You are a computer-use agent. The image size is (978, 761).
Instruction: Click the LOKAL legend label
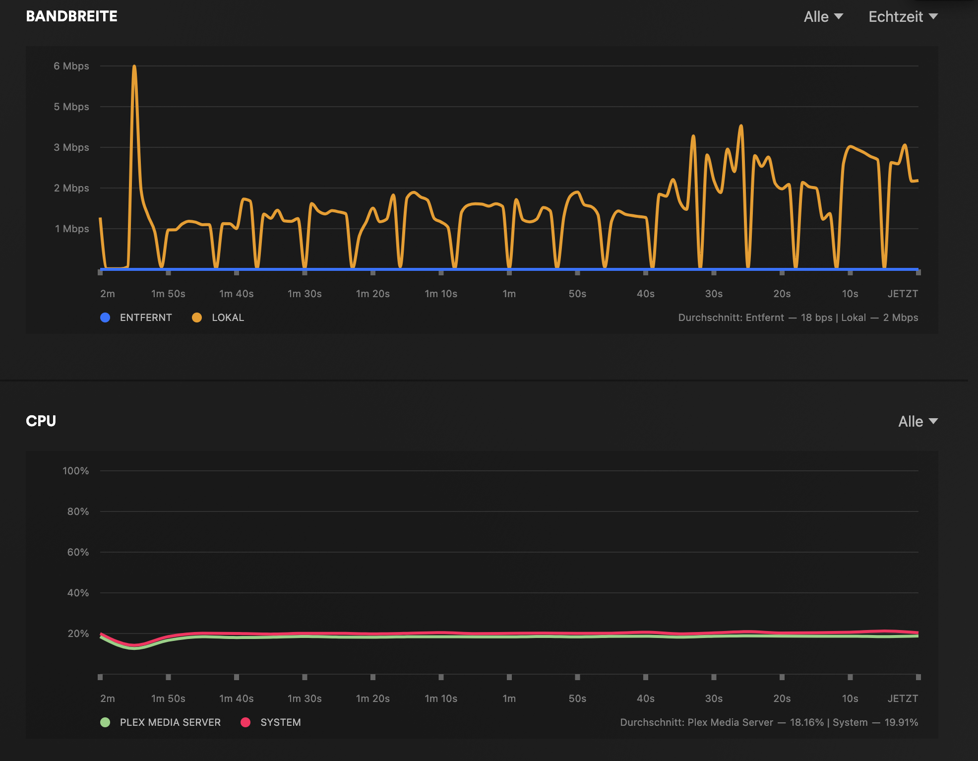pyautogui.click(x=228, y=317)
